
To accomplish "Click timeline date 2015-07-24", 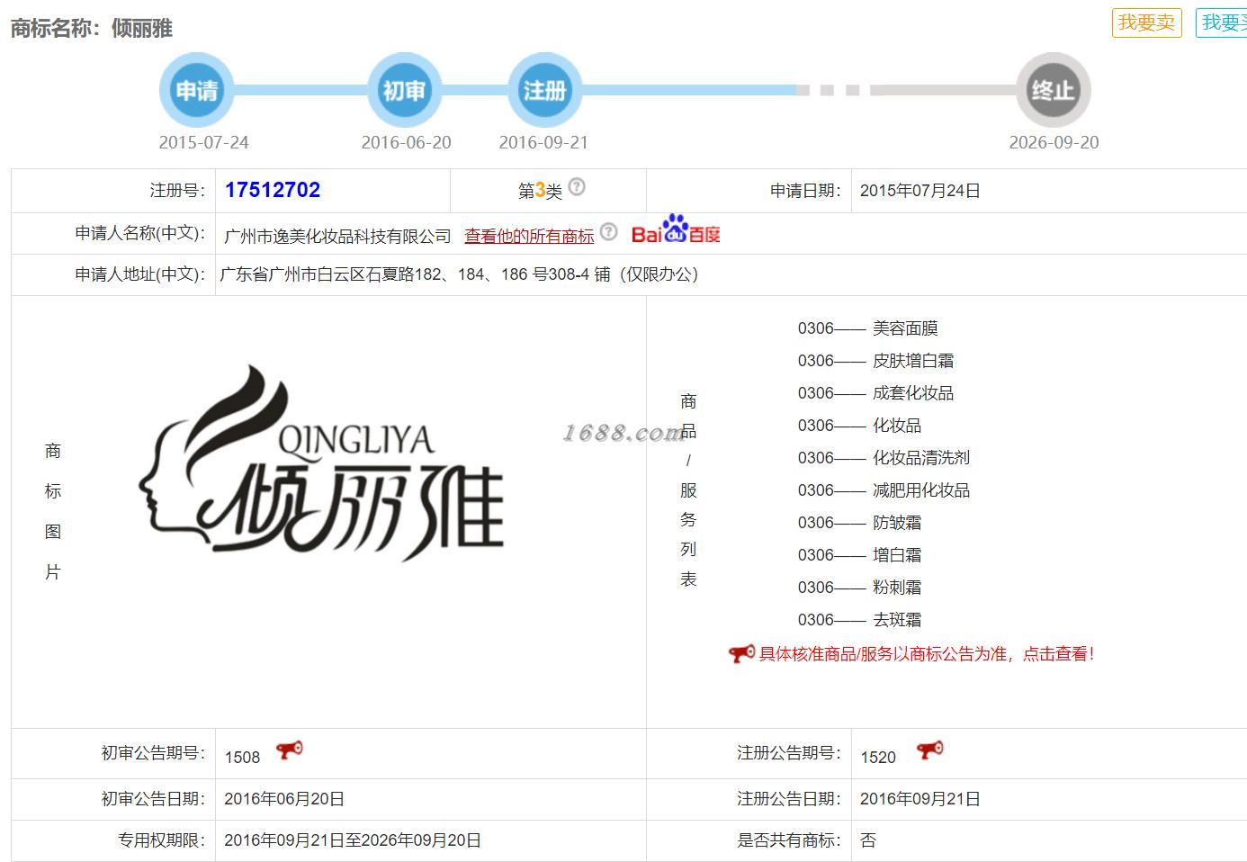I will [x=203, y=142].
